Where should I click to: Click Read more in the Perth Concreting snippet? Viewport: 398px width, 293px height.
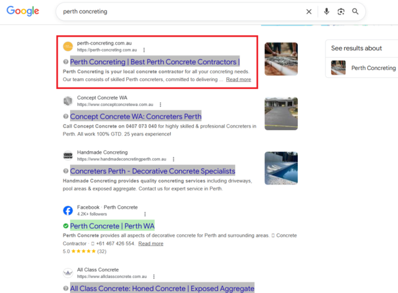pos(238,79)
